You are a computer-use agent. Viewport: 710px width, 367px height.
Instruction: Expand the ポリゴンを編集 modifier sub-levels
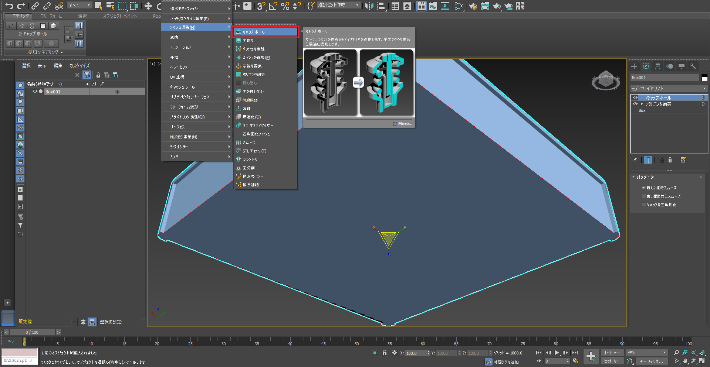point(642,104)
